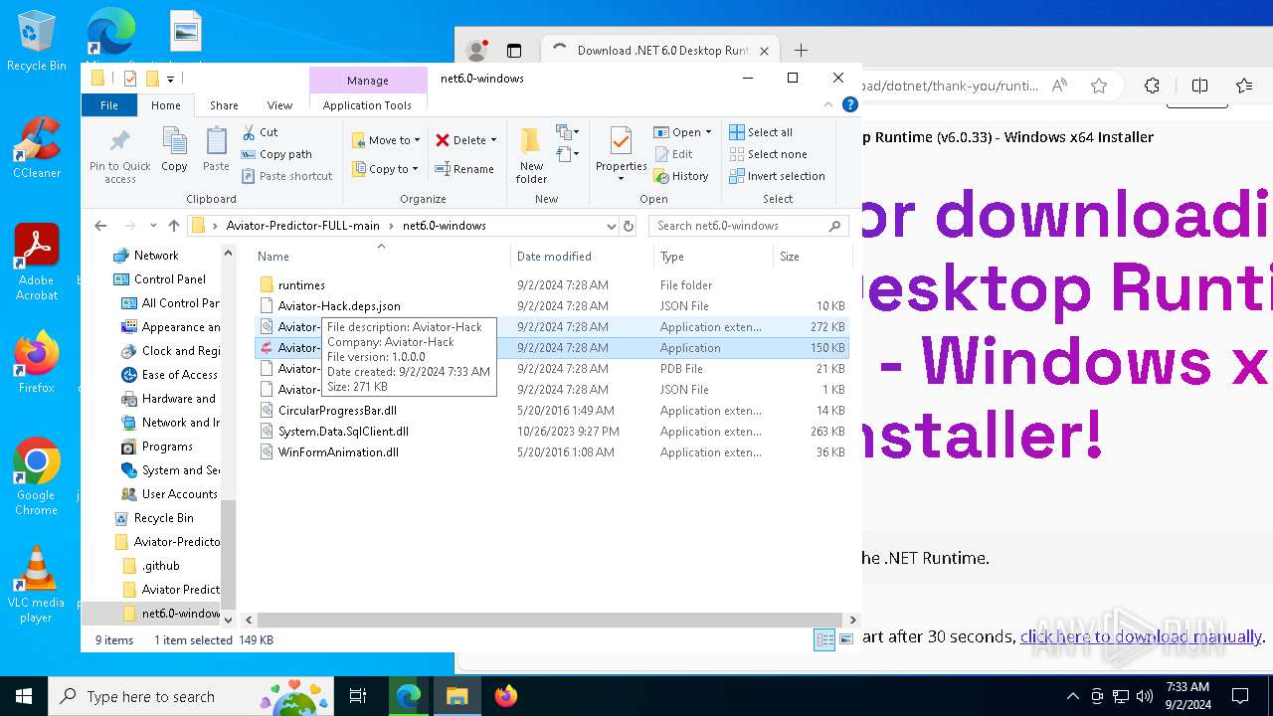Click 'click here to download manually' link
Image resolution: width=1273 pixels, height=716 pixels.
click(x=1141, y=636)
